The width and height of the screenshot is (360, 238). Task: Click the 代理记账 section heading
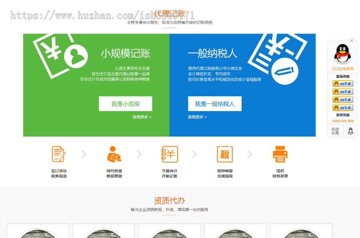(x=170, y=14)
